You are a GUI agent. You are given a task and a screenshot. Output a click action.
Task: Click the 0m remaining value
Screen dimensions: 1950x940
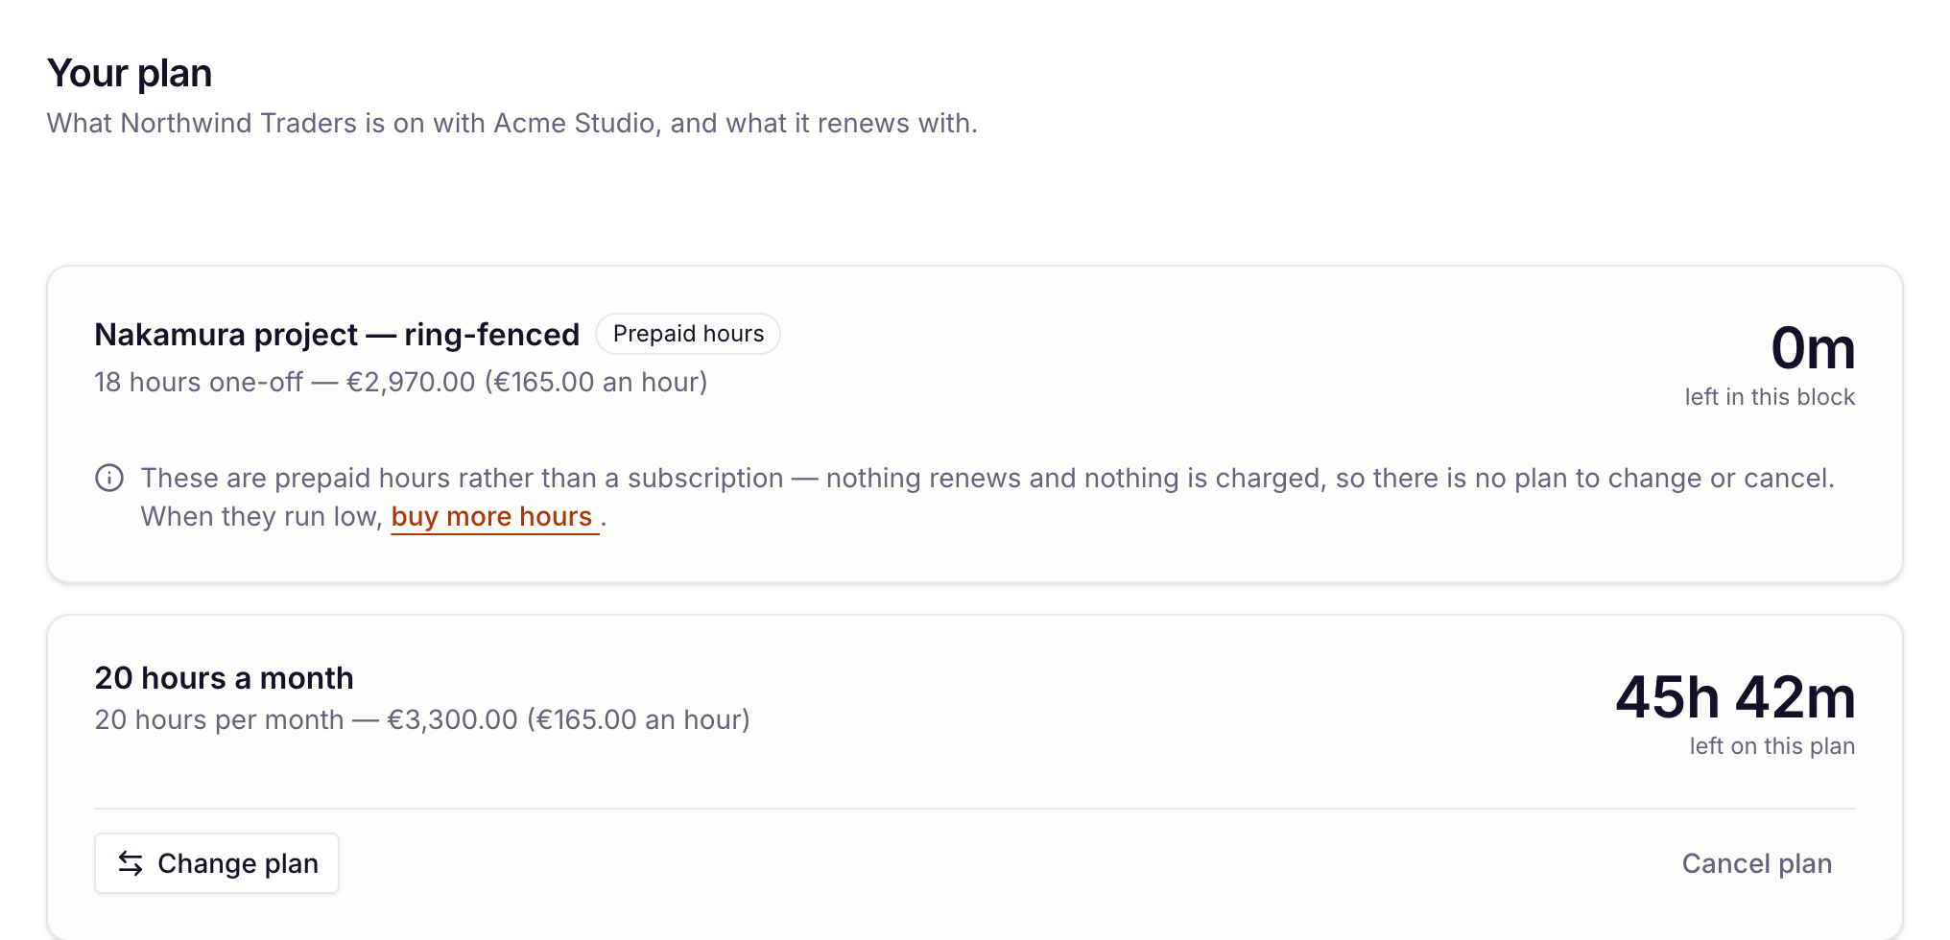point(1813,347)
